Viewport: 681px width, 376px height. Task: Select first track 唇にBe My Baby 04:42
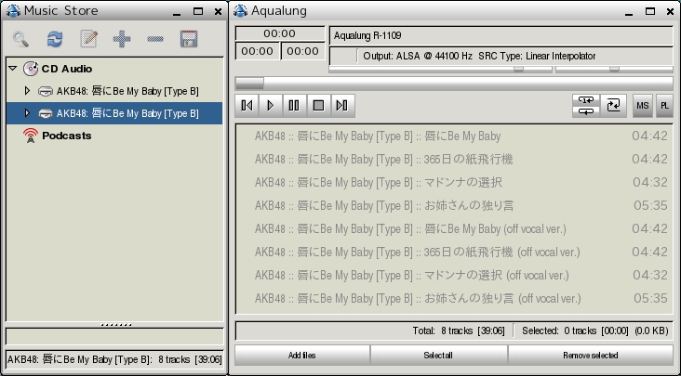tap(454, 136)
